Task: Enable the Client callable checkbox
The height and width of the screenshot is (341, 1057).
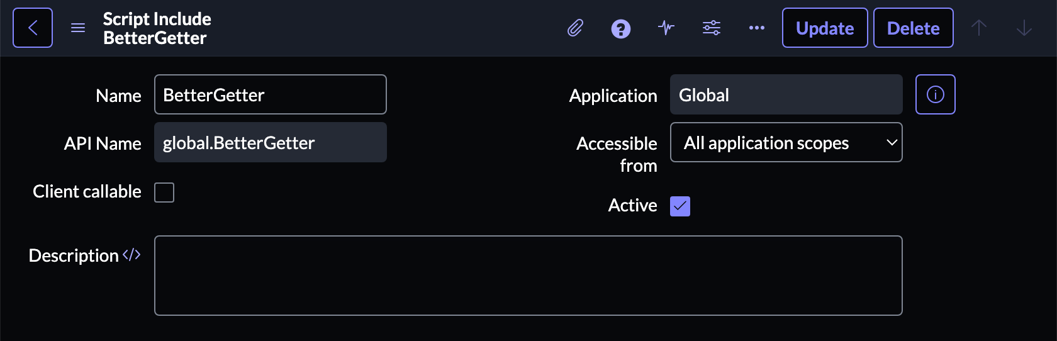Action: pyautogui.click(x=164, y=193)
